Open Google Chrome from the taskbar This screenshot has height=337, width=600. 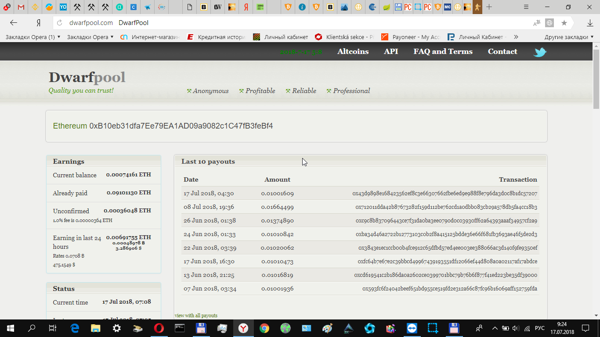tap(264, 328)
